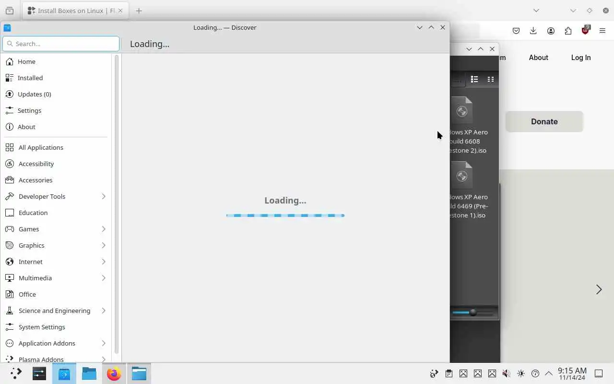Open the Firefox Downloads panel
The height and width of the screenshot is (384, 614).
click(x=533, y=31)
